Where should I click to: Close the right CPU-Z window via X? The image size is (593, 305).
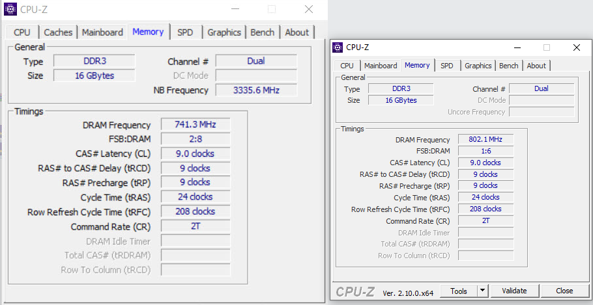(x=576, y=47)
